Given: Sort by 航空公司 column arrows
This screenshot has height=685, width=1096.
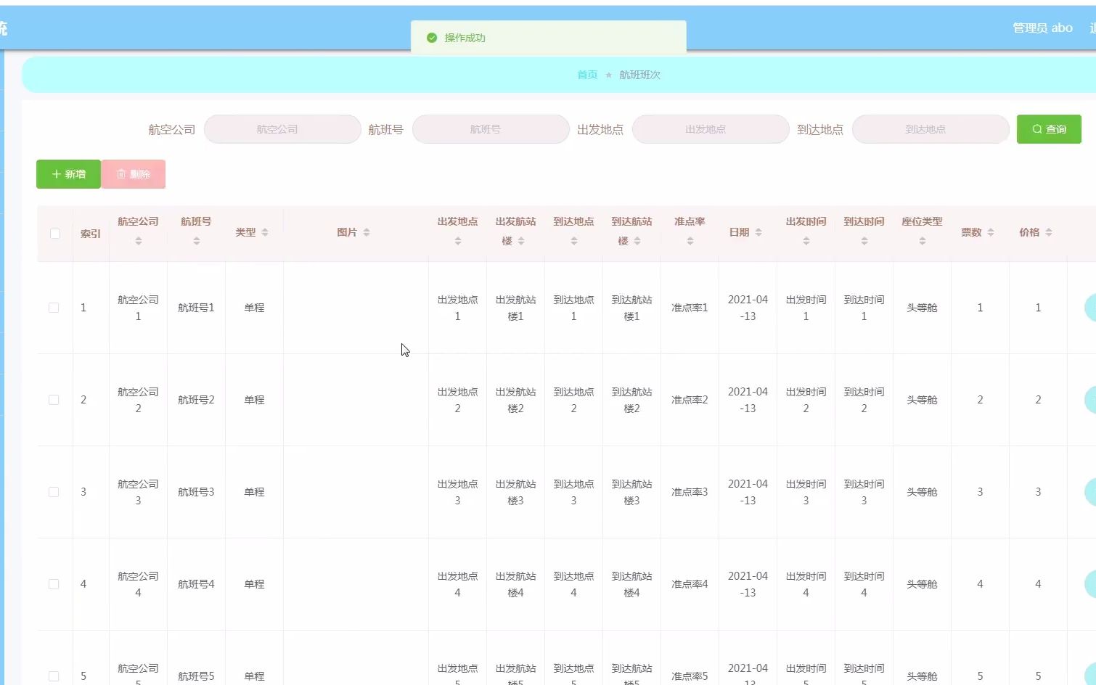Looking at the screenshot, I should click(138, 241).
